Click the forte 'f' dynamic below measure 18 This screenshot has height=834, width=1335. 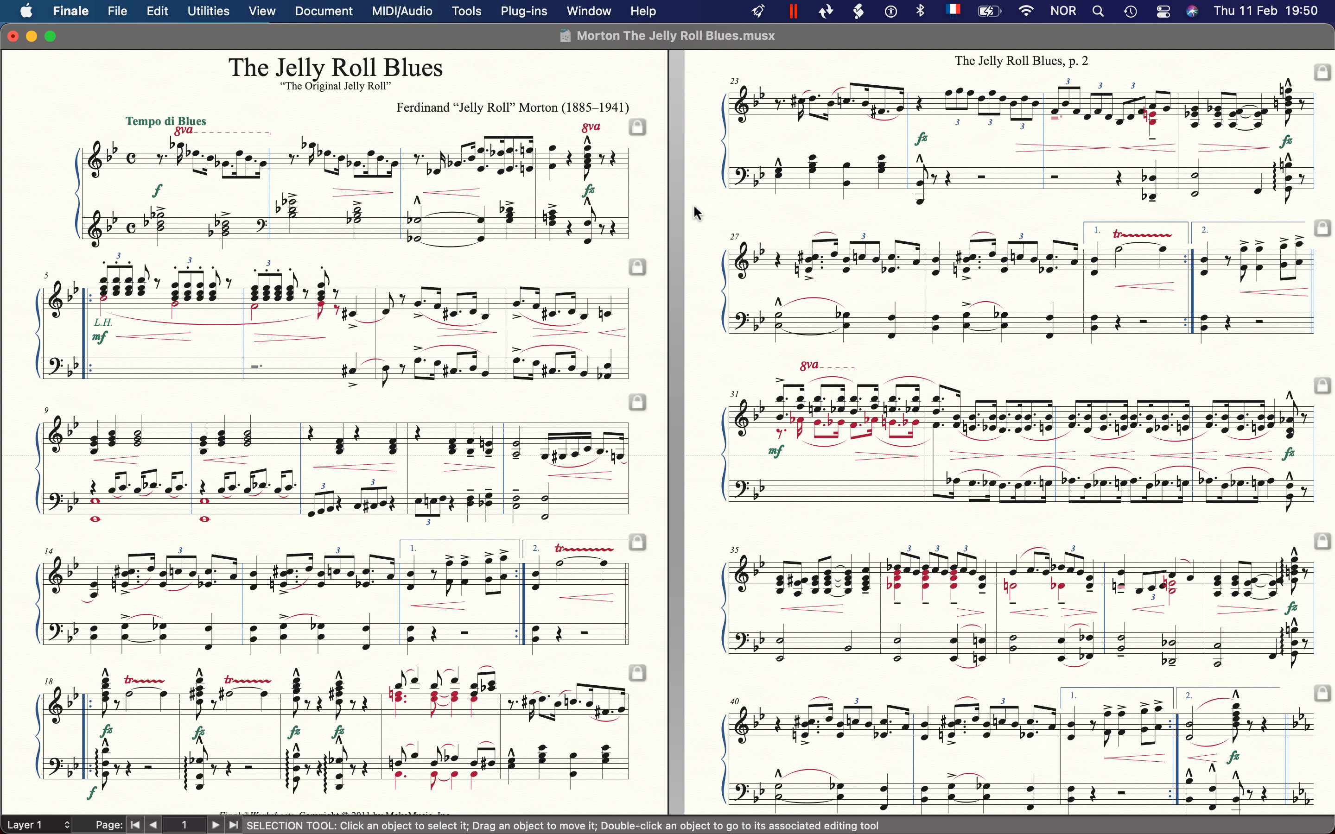coord(92,793)
